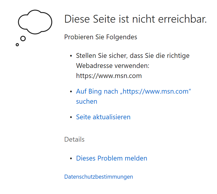This screenshot has height=194, width=217.
Task: Click the "Probieren Sie Folgendes" subheading
Action: 101,37
